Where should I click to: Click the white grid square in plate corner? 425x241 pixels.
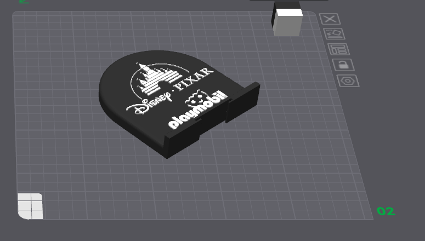pos(30,206)
